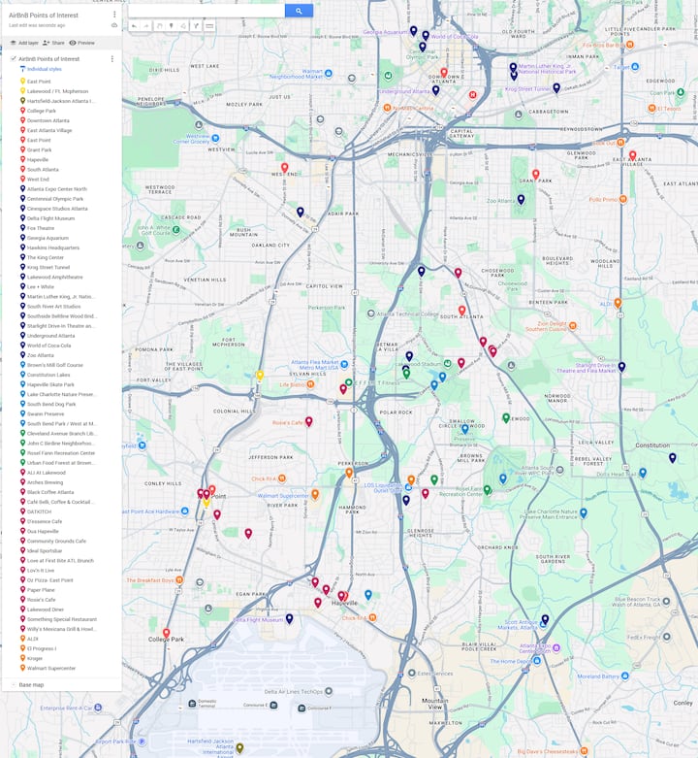The image size is (698, 758).
Task: Open Individual styles settings
Action: tap(44, 70)
